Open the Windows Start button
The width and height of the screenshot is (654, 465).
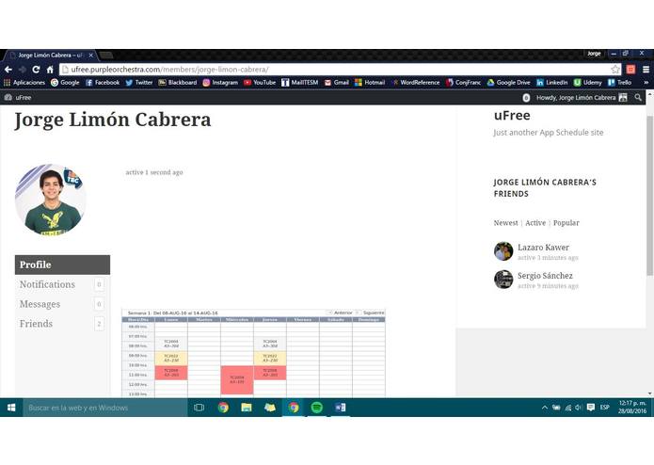point(11,408)
